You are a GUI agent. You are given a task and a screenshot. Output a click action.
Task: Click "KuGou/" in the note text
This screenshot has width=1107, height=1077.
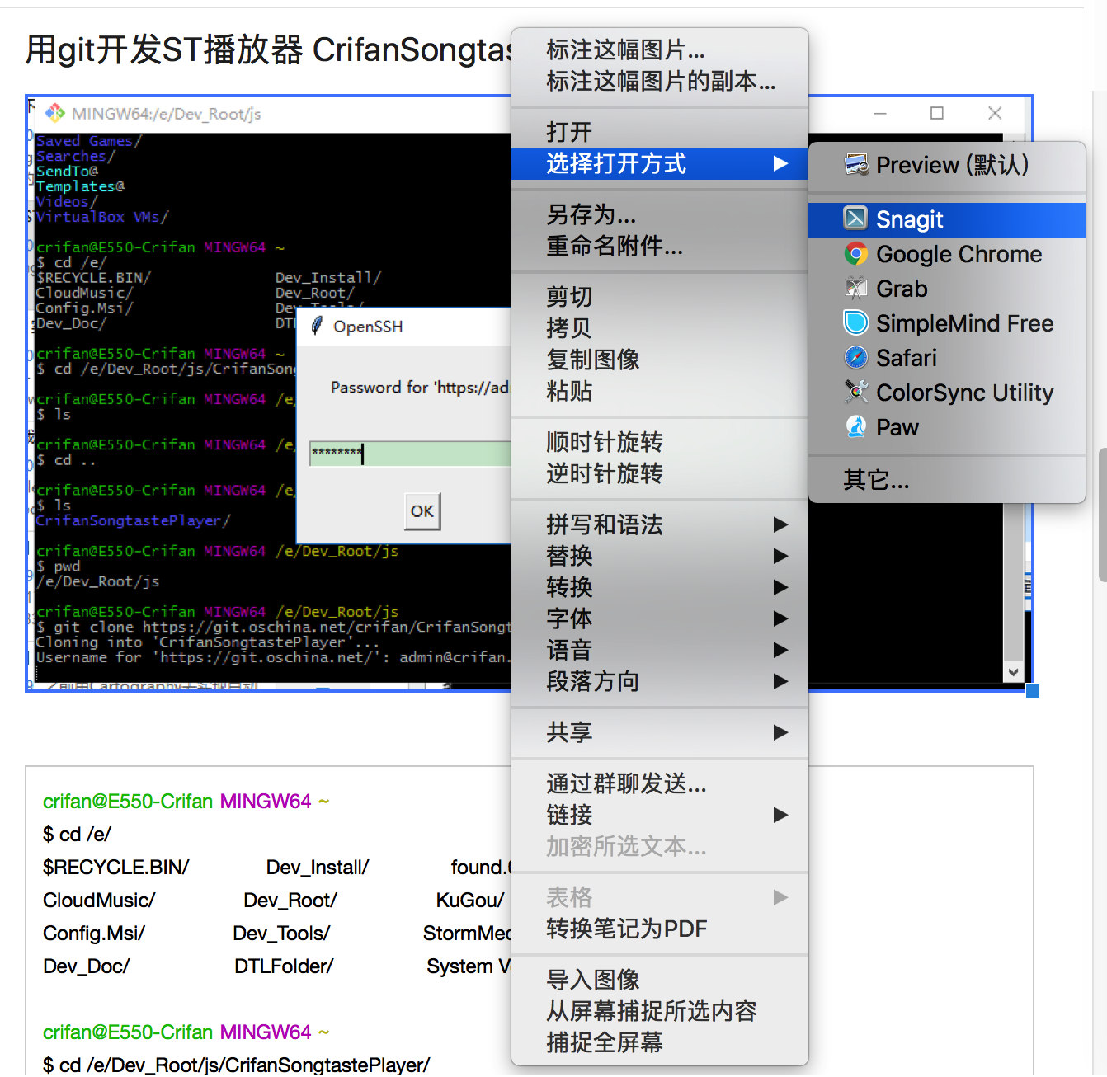[470, 901]
